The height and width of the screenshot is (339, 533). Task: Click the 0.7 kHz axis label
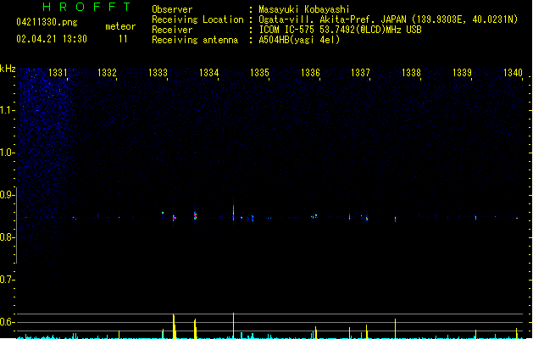point(7,280)
